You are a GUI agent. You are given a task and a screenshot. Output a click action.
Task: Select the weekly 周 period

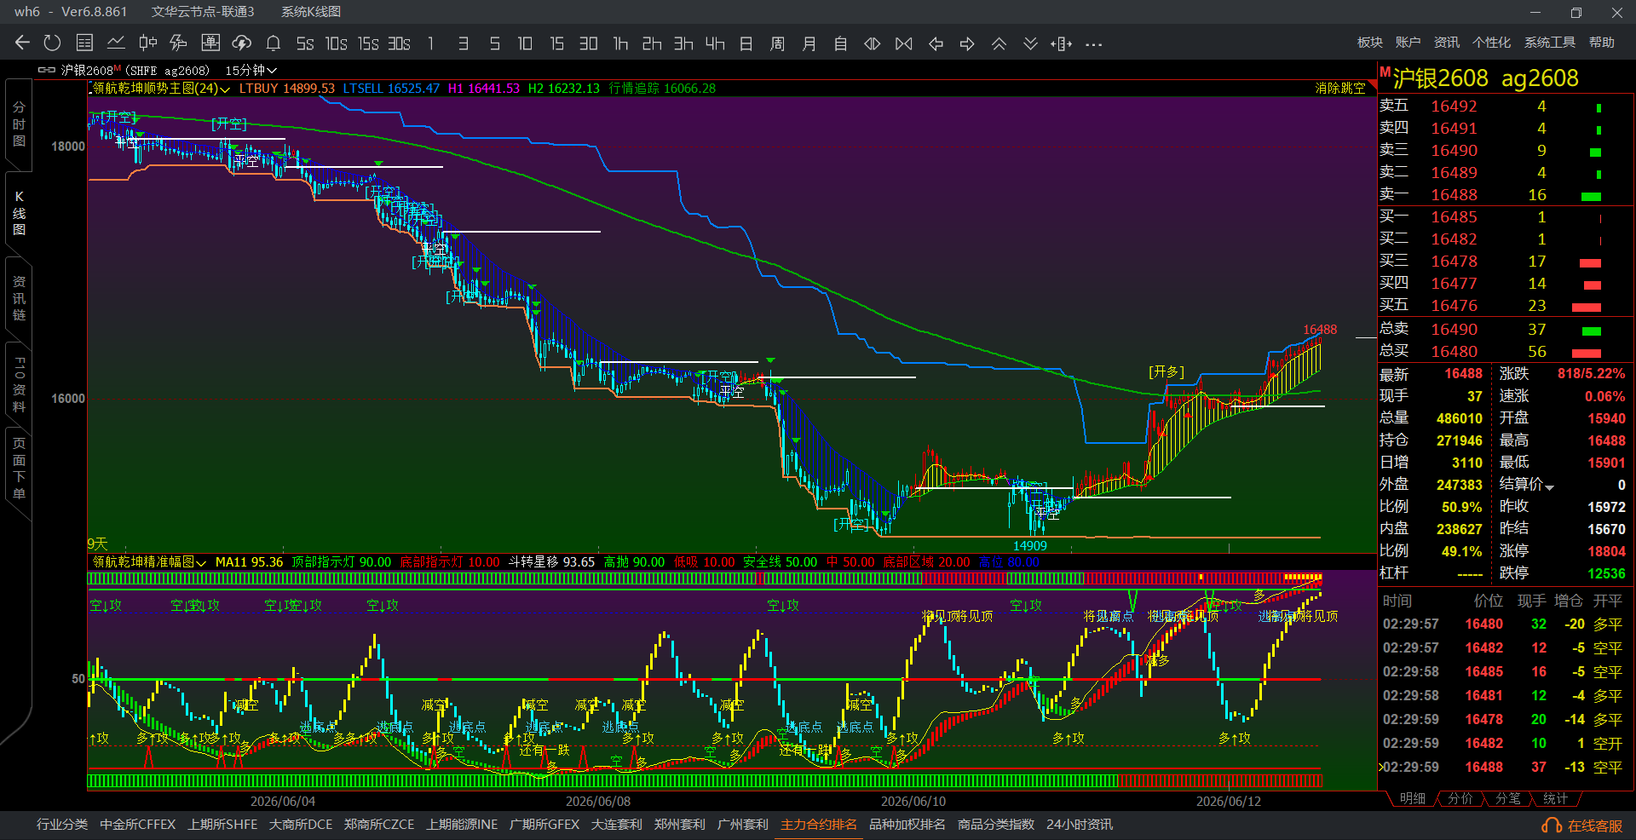pos(778,43)
